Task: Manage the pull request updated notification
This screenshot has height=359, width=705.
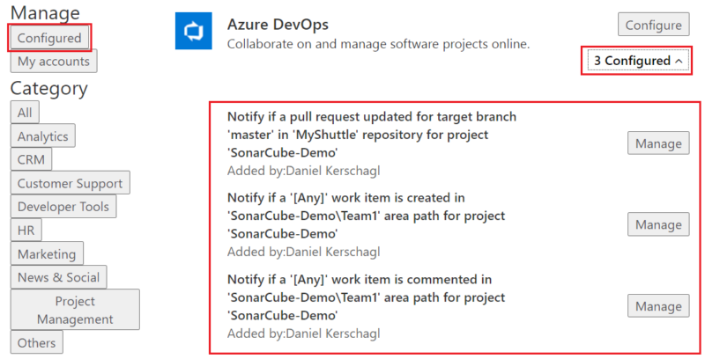Action: (658, 143)
